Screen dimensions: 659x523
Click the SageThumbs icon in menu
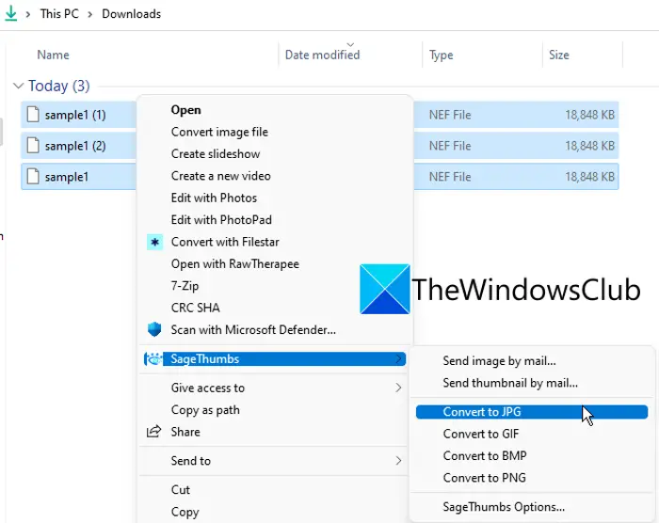point(154,358)
